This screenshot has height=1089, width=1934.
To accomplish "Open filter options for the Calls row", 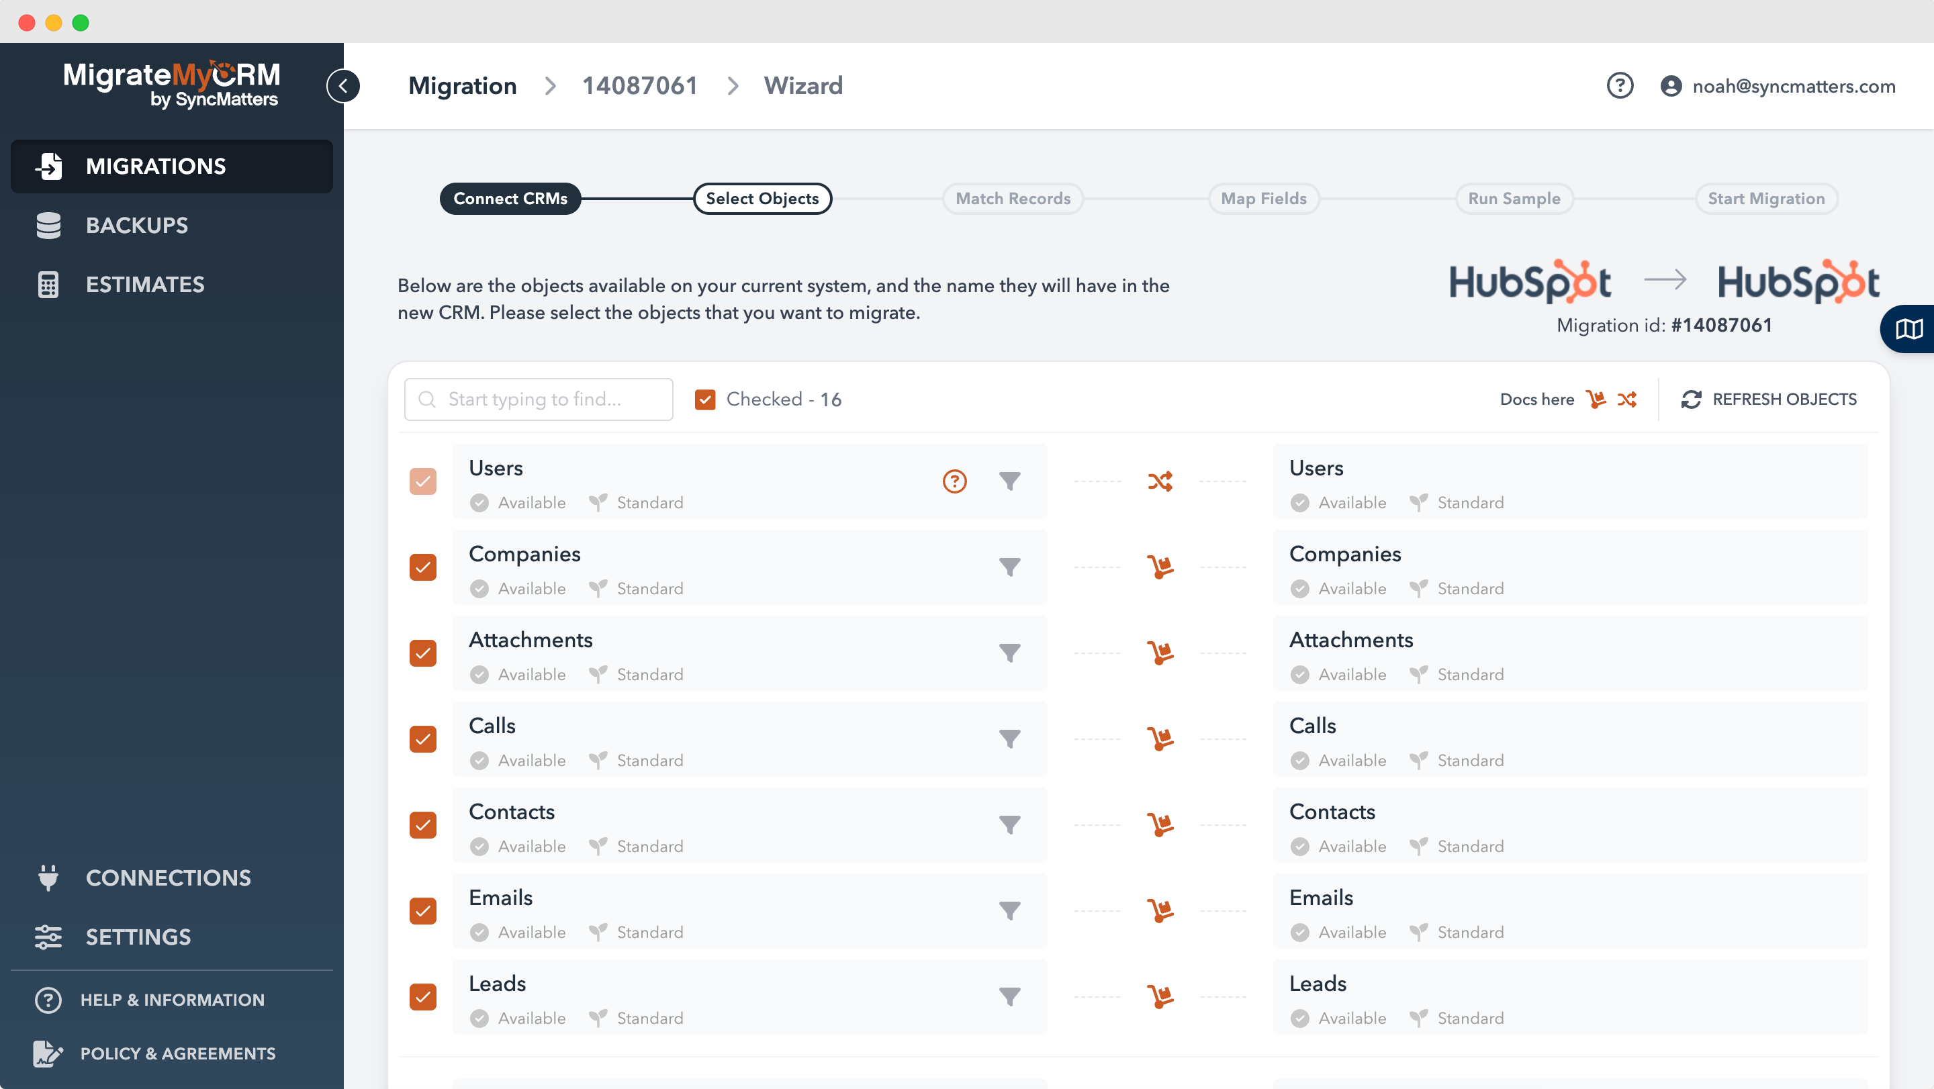I will (1011, 739).
